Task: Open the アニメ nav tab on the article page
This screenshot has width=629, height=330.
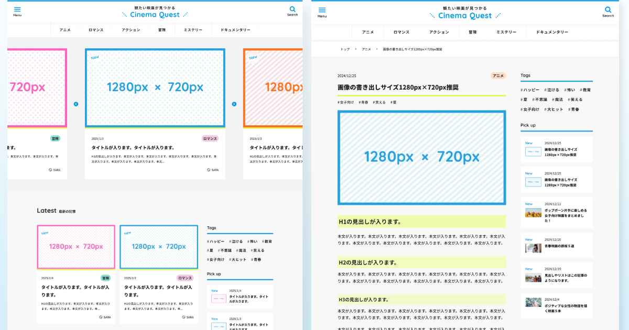Action: click(368, 32)
